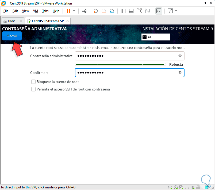215x190 pixels.
Task: Revert VM to previous snapshot
Action: 104,11
